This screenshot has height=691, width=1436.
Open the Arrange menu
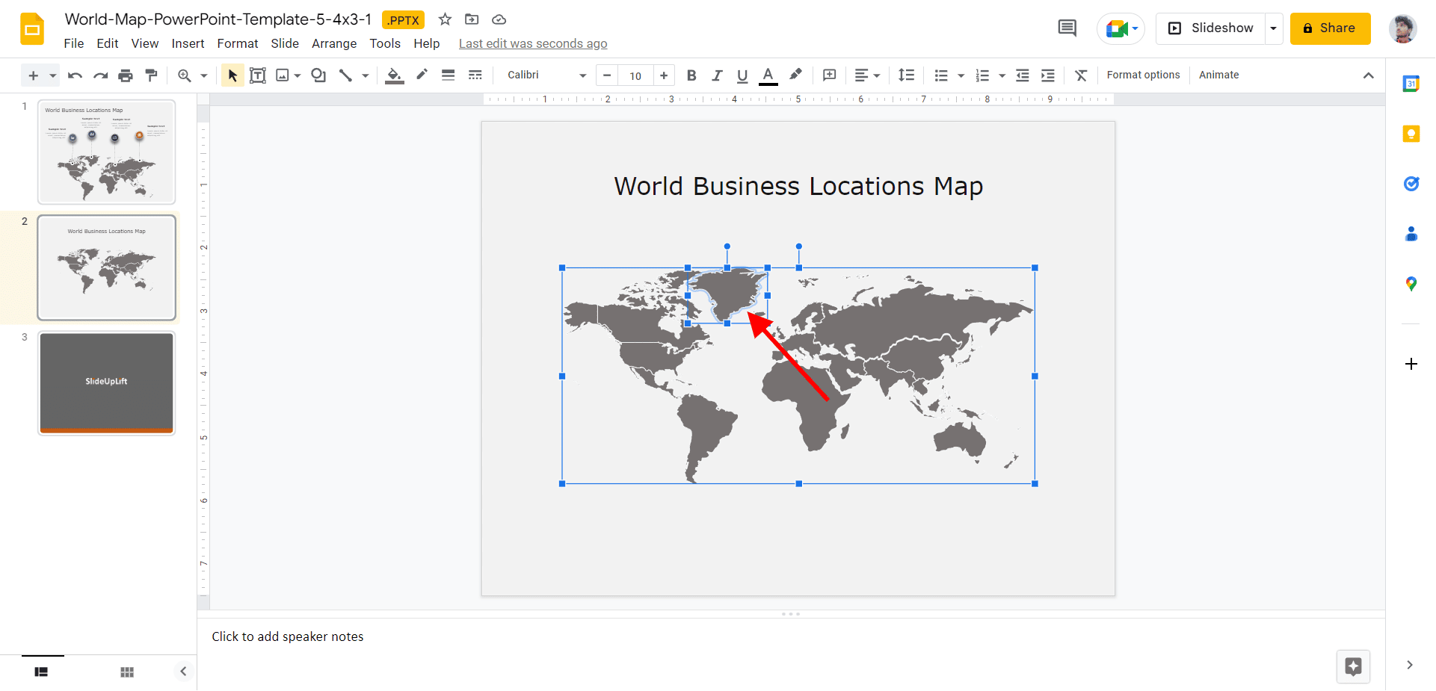pyautogui.click(x=333, y=43)
